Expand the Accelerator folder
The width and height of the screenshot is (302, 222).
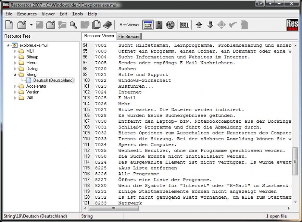15,86
